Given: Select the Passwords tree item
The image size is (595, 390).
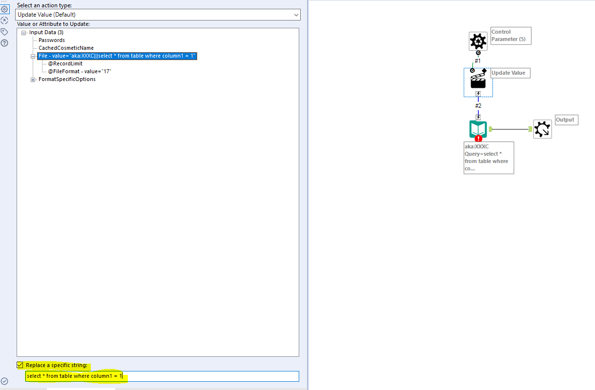Looking at the screenshot, I should [51, 40].
